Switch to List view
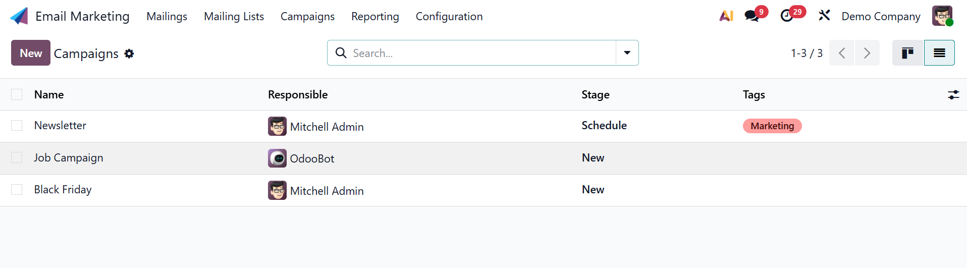 click(x=939, y=53)
